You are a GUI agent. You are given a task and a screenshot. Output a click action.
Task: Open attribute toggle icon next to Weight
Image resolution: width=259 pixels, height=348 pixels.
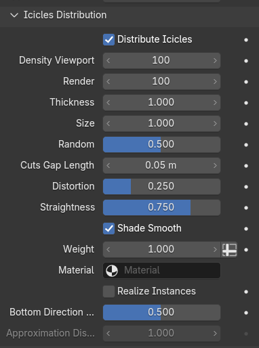(x=229, y=249)
